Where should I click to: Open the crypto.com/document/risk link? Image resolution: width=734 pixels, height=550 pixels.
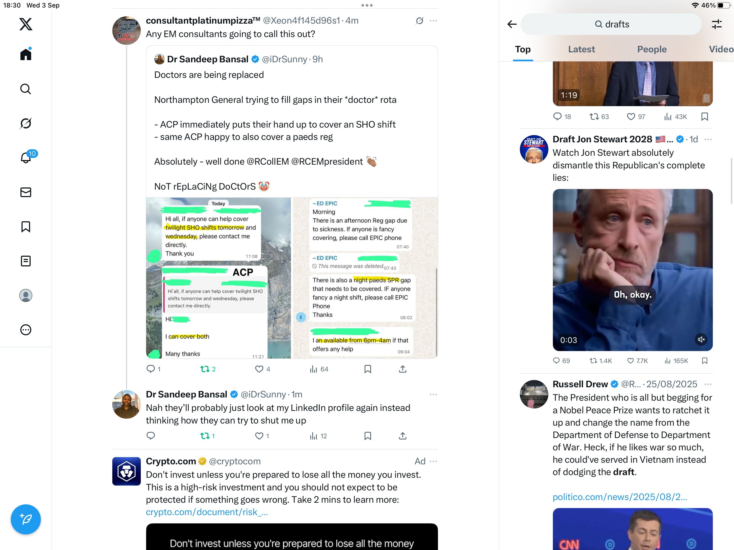pyautogui.click(x=207, y=512)
